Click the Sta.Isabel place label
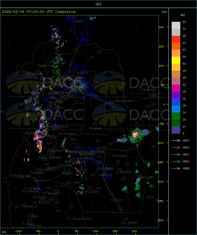This screenshot has height=235, width=197. (129, 222)
